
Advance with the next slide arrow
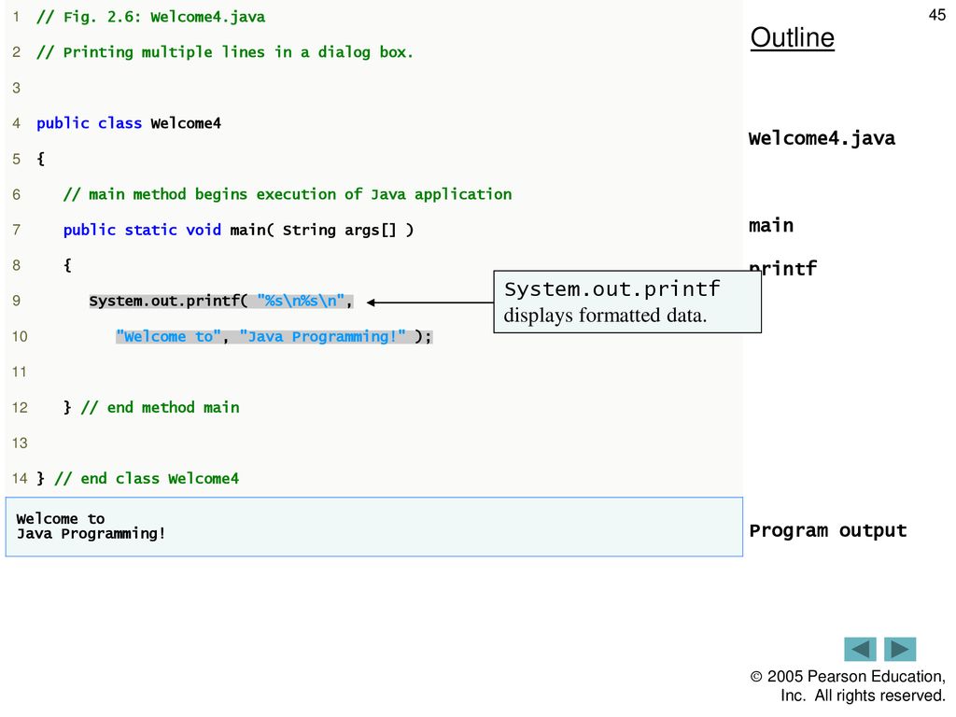(x=900, y=650)
